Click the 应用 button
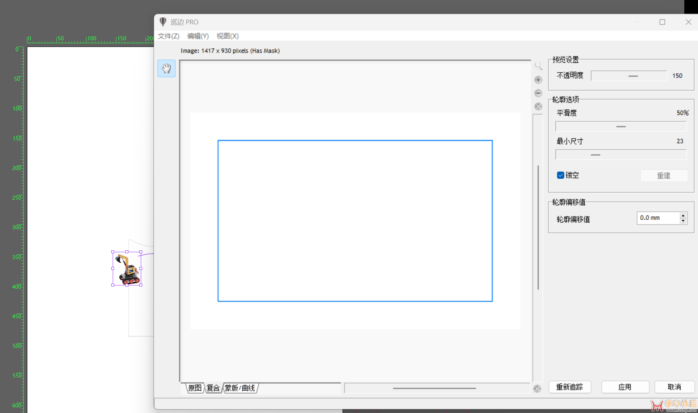This screenshot has height=413, width=698. point(625,387)
